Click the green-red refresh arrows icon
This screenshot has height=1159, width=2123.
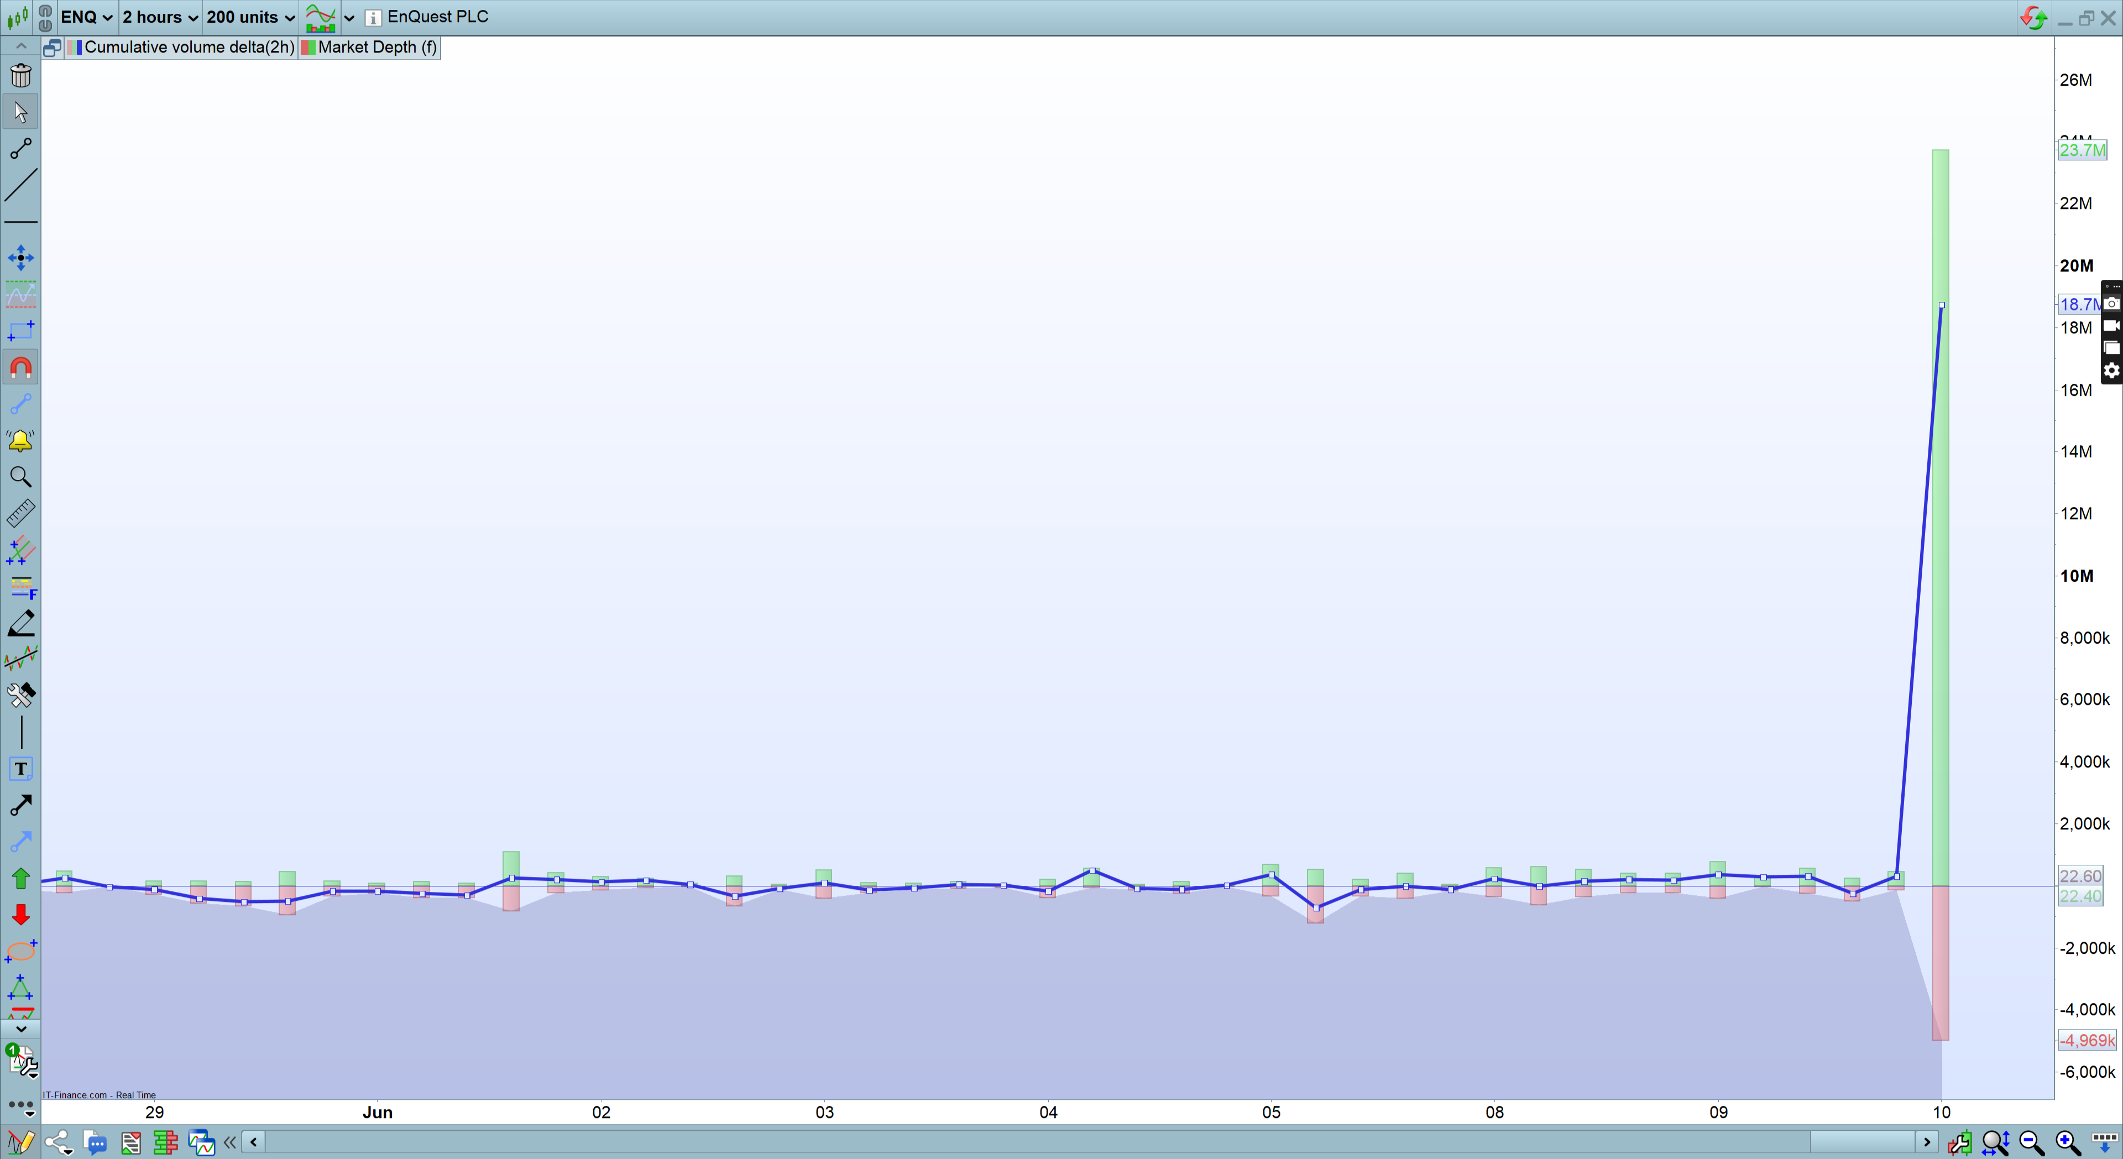[2033, 17]
